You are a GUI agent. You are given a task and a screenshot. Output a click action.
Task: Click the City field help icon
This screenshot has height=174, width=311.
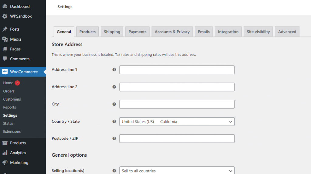pyautogui.click(x=114, y=104)
